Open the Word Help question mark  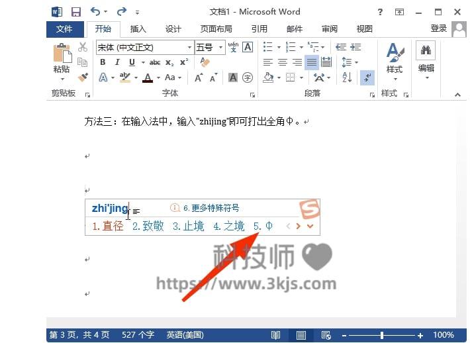coord(380,12)
